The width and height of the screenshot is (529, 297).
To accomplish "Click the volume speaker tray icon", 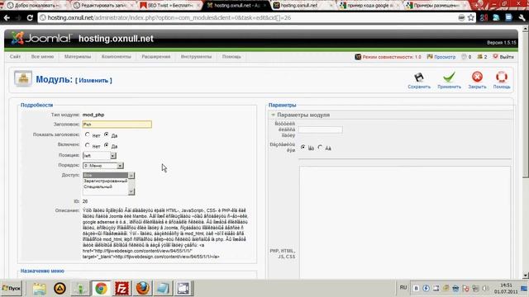I will (485, 288).
